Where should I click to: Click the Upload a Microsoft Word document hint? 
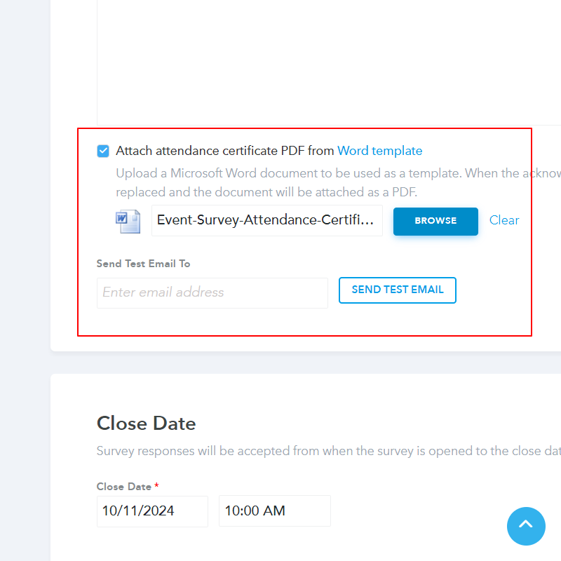(x=337, y=173)
